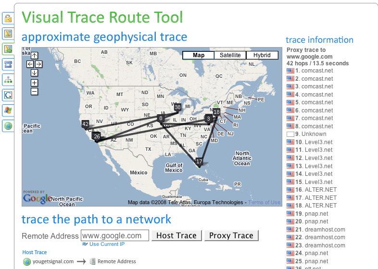Click hop marker 17 on the map
The image size is (378, 269).
coord(199,162)
